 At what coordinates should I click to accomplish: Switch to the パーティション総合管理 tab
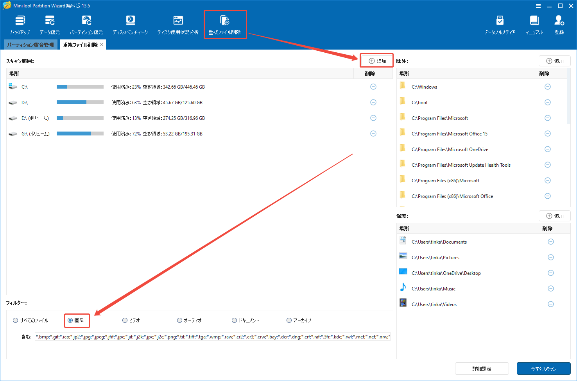pyautogui.click(x=30, y=44)
